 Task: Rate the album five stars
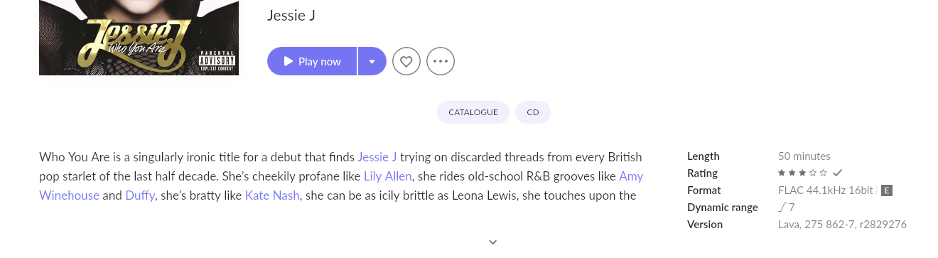[x=824, y=173]
